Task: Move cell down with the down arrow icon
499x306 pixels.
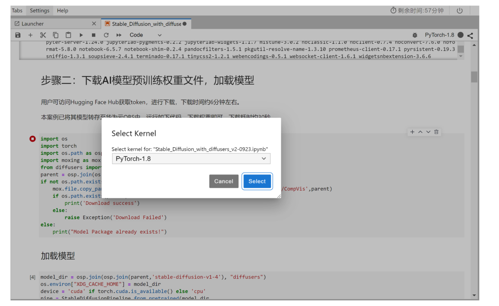Action: coord(428,132)
